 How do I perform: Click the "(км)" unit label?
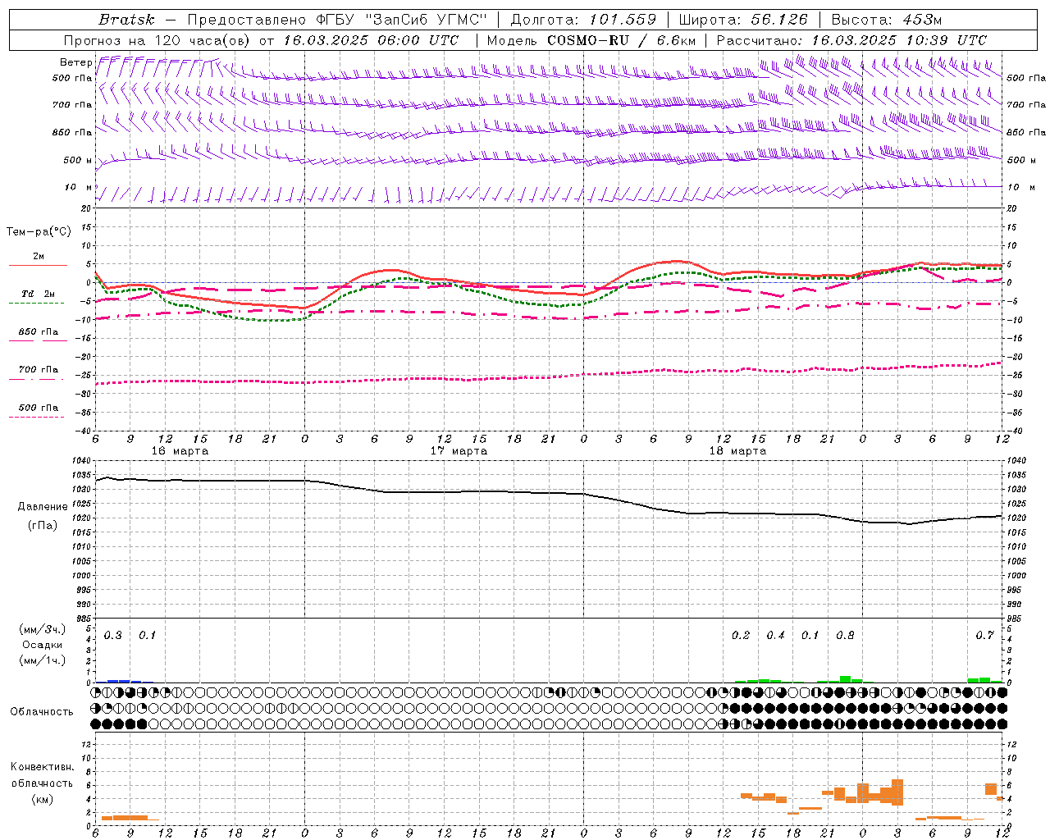click(x=43, y=799)
